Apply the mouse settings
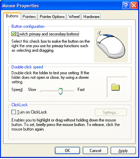The image size is (140, 159). 123,150
